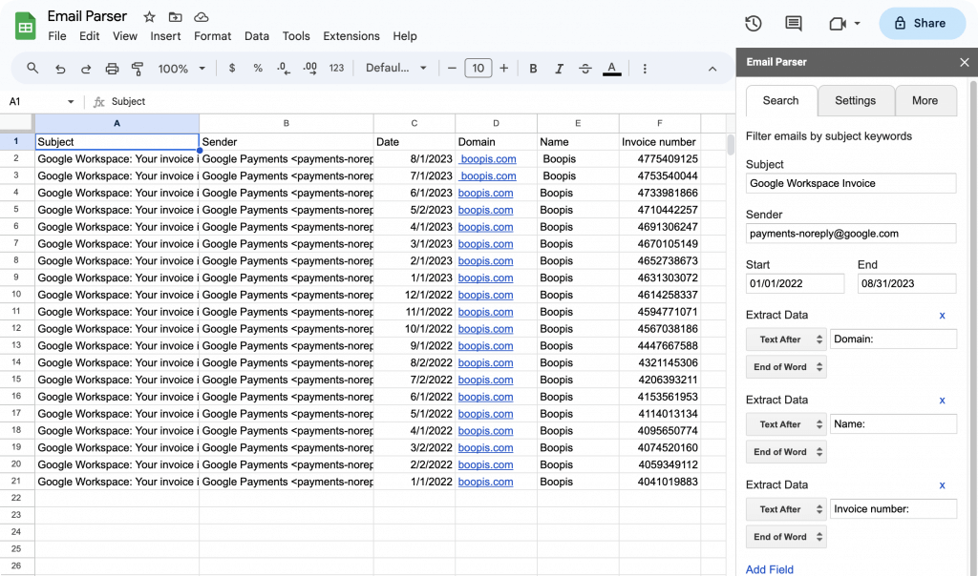Switch to the Settings tab
This screenshot has width=978, height=576.
pyautogui.click(x=855, y=101)
